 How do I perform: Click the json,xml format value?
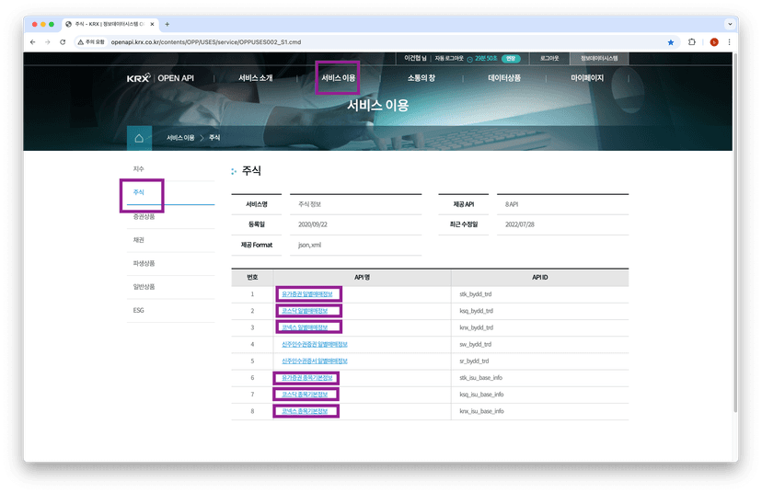309,246
